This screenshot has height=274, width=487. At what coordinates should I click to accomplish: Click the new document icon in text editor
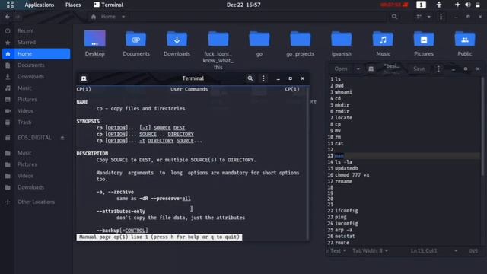coord(371,68)
